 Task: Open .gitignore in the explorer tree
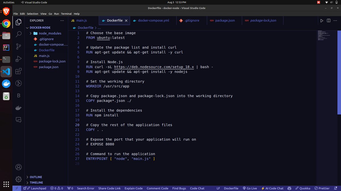(46, 39)
